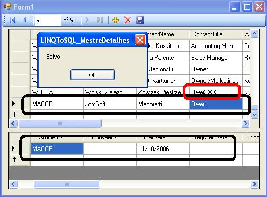Maximize the Form1 window
This screenshot has height=197, width=267.
click(247, 7)
